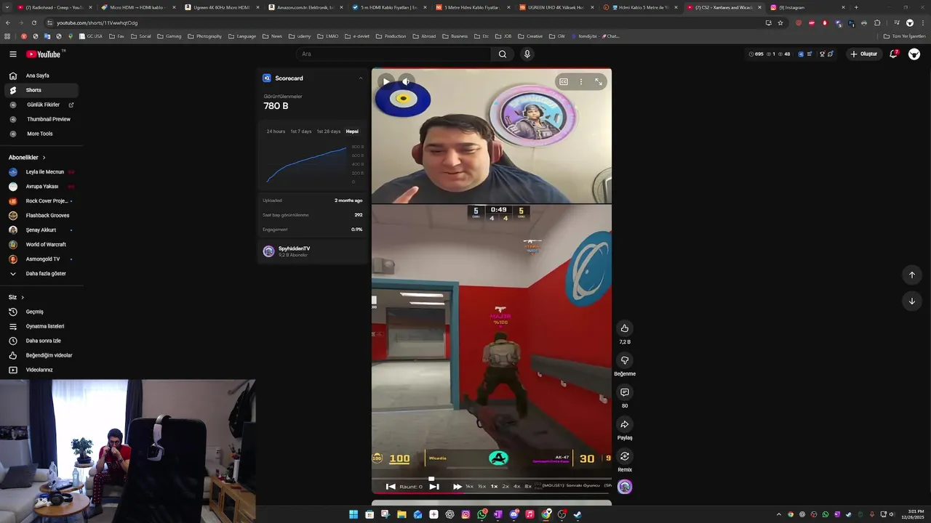Select Shorts in the sidebar
The height and width of the screenshot is (523, 931).
[x=41, y=90]
